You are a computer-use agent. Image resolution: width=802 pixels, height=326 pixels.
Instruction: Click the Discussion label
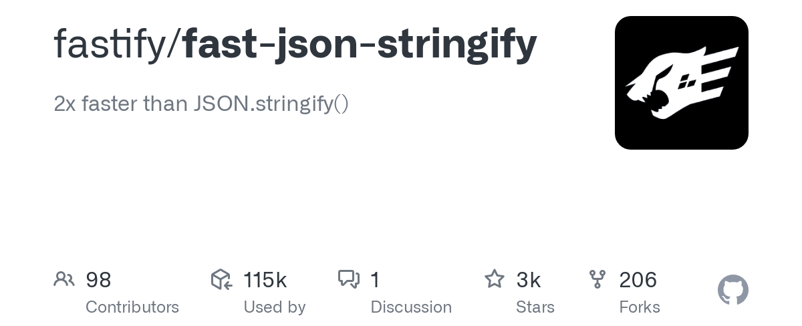(411, 307)
